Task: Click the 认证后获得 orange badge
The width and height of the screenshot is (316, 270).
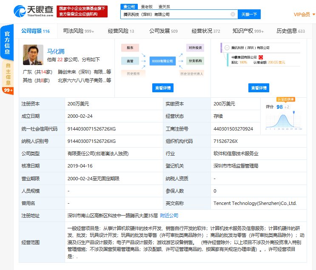Action: (x=286, y=99)
